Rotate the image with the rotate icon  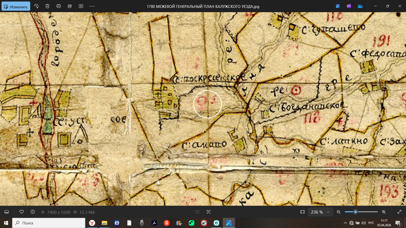coord(37,6)
